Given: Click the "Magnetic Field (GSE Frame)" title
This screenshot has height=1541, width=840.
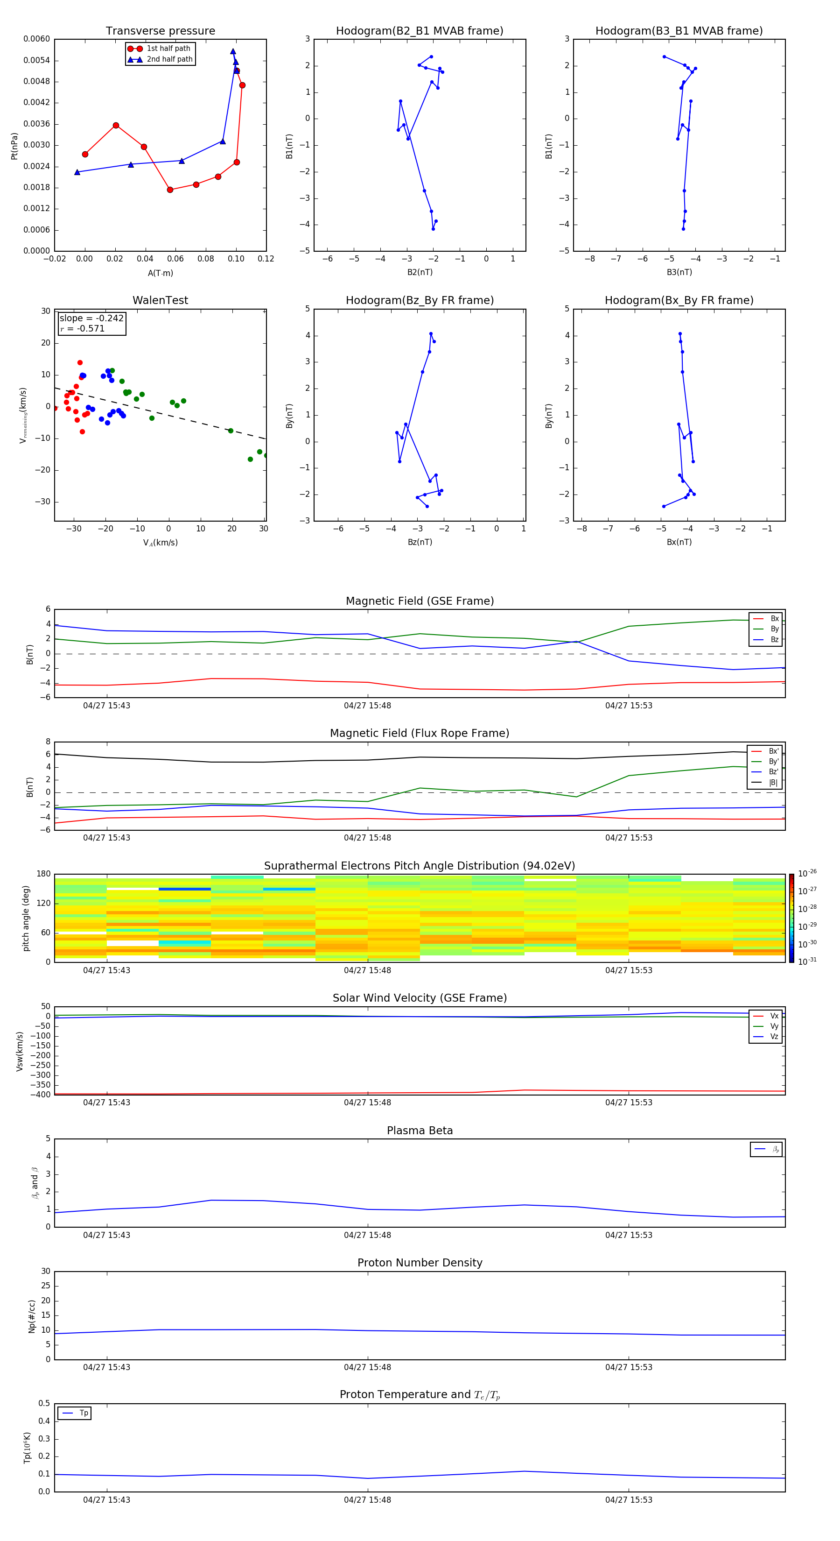Looking at the screenshot, I should click(x=420, y=601).
